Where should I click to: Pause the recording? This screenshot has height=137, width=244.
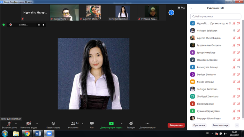click(x=39, y=25)
